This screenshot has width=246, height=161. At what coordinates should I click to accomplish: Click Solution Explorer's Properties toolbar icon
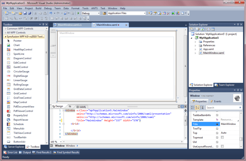[x=192, y=30]
